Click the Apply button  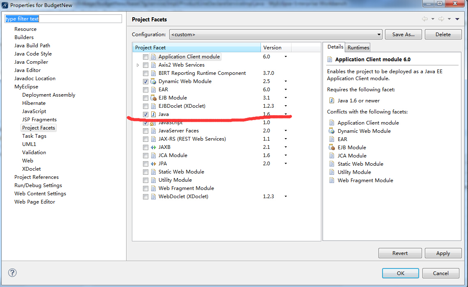pos(443,253)
